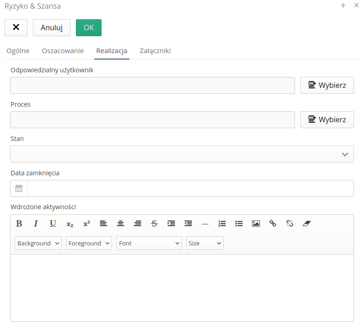Center align the editor text
Screen dimensions: 359x331
click(x=120, y=223)
